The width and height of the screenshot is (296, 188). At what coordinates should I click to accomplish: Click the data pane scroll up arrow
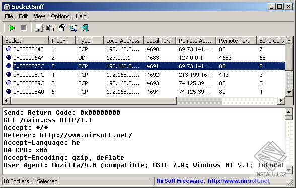pyautogui.click(x=289, y=112)
